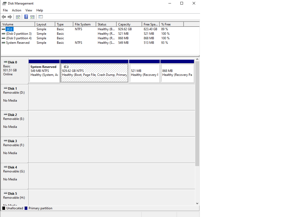The image size is (306, 217).
Task: Sort by the Capacity column header
Action: point(129,24)
